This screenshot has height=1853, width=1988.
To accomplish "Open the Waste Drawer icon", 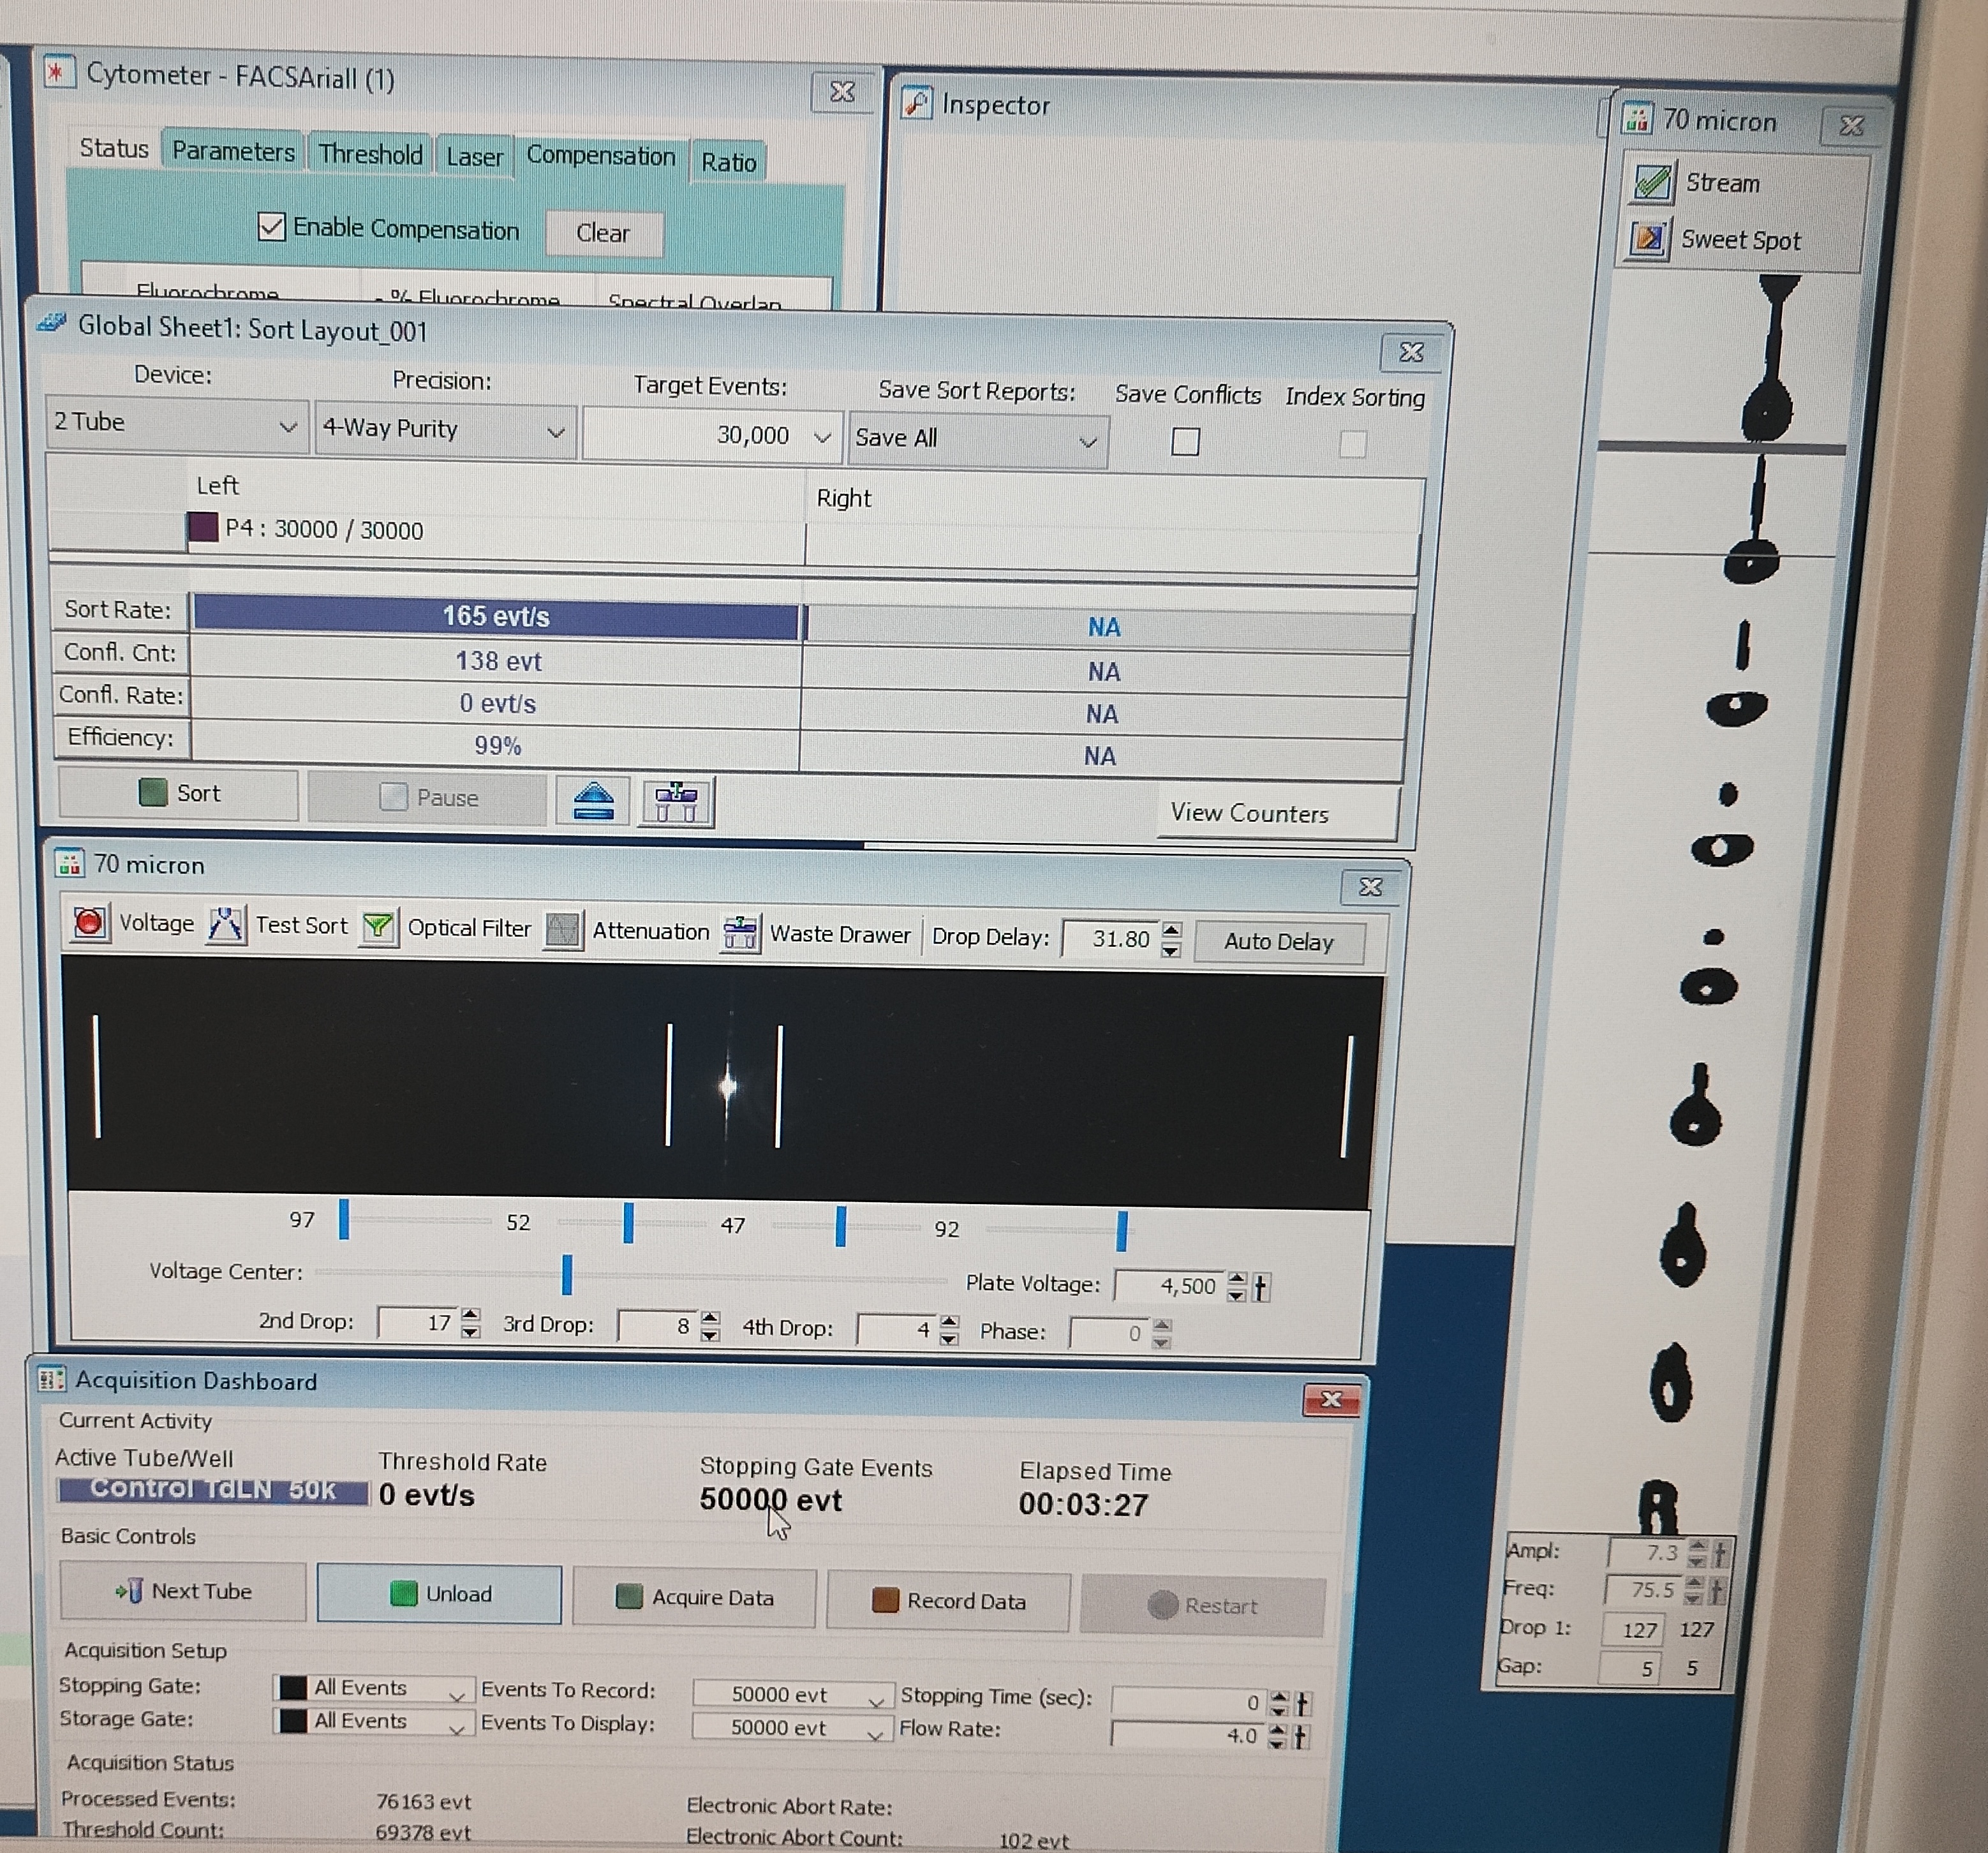I will pos(740,934).
